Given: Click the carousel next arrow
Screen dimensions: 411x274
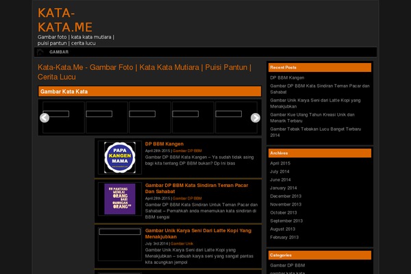Looking at the screenshot, I should 256,118.
